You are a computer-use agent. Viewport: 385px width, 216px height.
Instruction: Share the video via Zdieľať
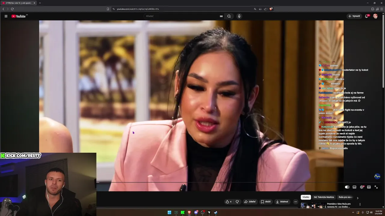pyautogui.click(x=250, y=202)
